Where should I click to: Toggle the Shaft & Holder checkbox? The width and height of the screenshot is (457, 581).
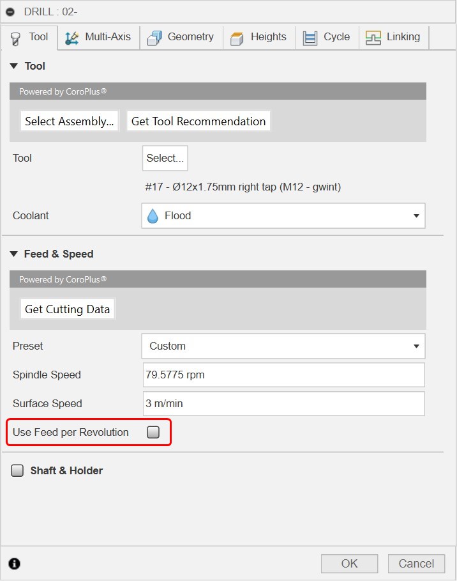[x=17, y=471]
